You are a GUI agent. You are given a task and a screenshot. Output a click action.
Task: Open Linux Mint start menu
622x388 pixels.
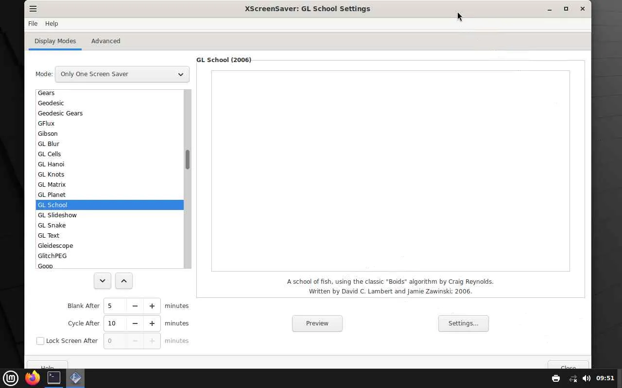pos(11,378)
